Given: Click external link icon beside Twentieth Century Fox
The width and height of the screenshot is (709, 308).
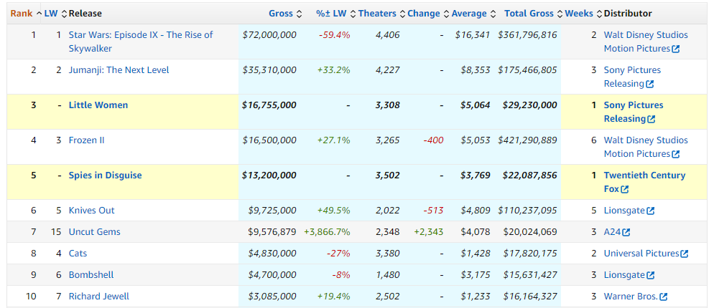Looking at the screenshot, I should tap(624, 189).
